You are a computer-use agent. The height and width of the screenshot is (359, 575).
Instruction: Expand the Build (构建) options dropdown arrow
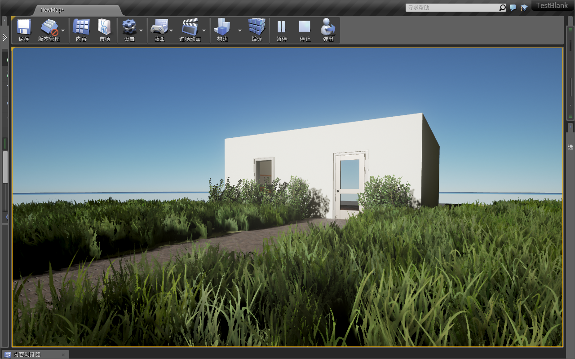[239, 31]
